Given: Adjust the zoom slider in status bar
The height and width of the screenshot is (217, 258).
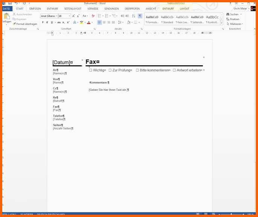Looking at the screenshot, I should coord(231,214).
